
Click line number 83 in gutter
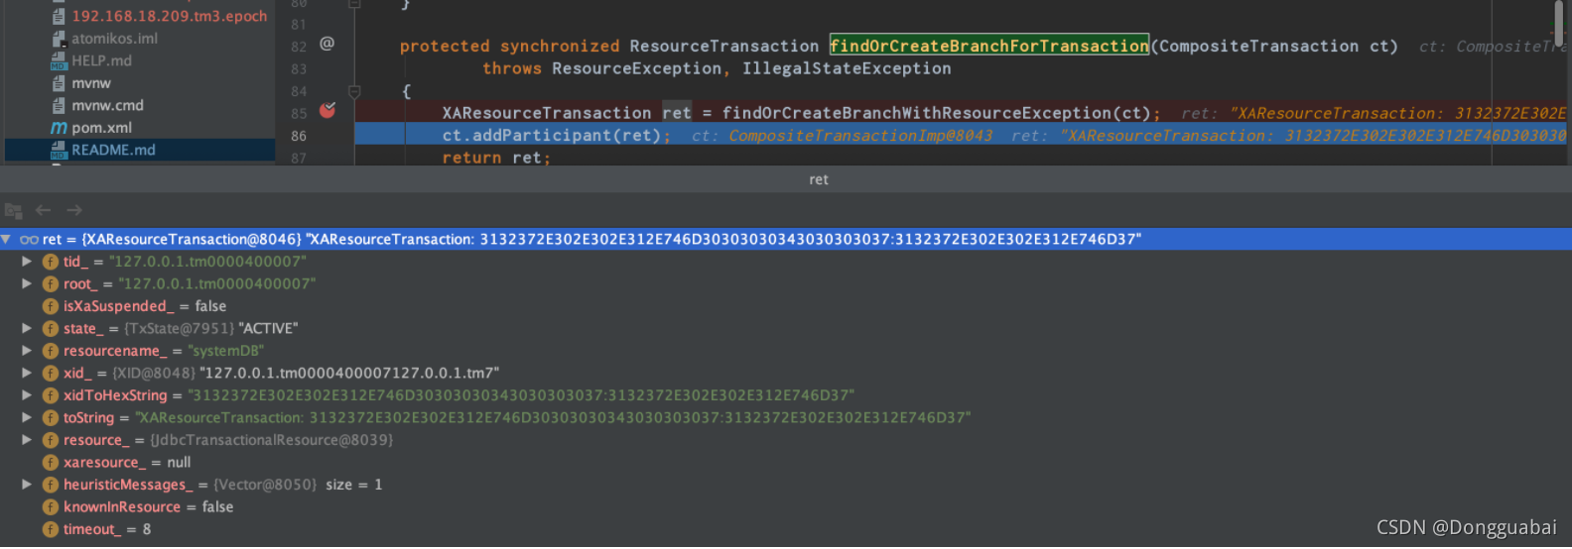pos(299,69)
